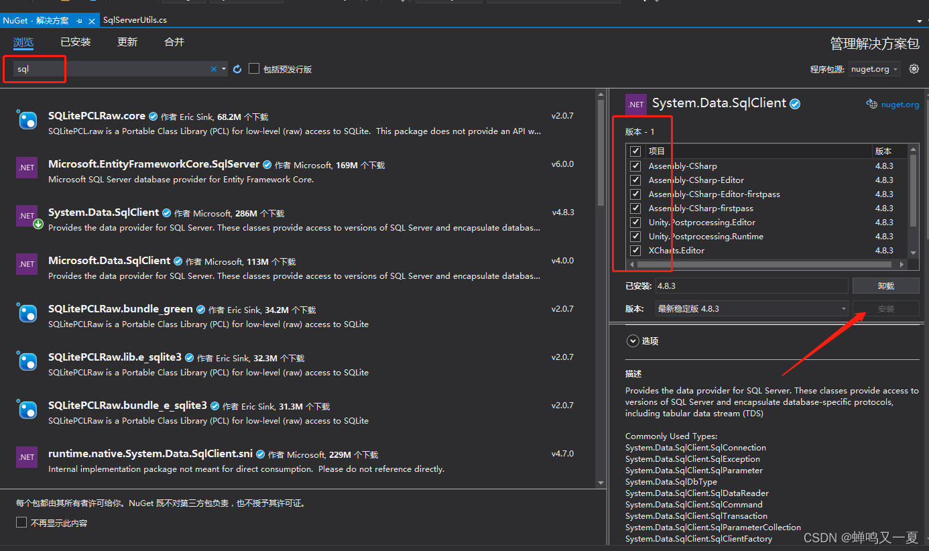The width and height of the screenshot is (929, 551).
Task: Uncheck the XCharts.Editor project
Action: [x=635, y=250]
